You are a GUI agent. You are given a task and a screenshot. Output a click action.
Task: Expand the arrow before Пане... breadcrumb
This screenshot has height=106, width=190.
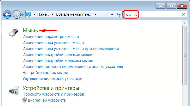[x=34, y=14]
